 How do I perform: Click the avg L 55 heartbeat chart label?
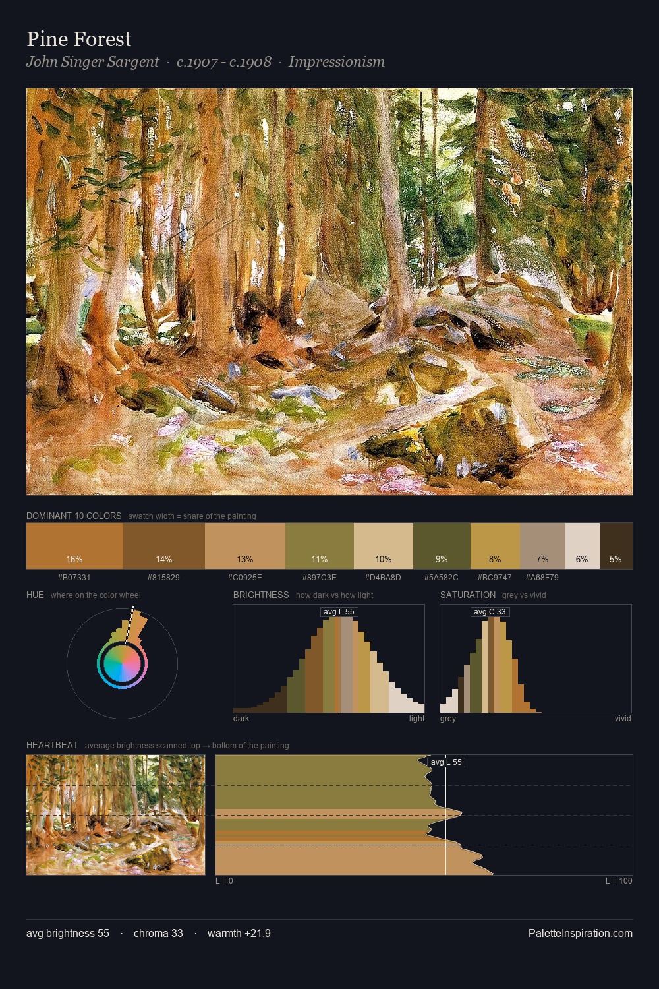pyautogui.click(x=446, y=762)
